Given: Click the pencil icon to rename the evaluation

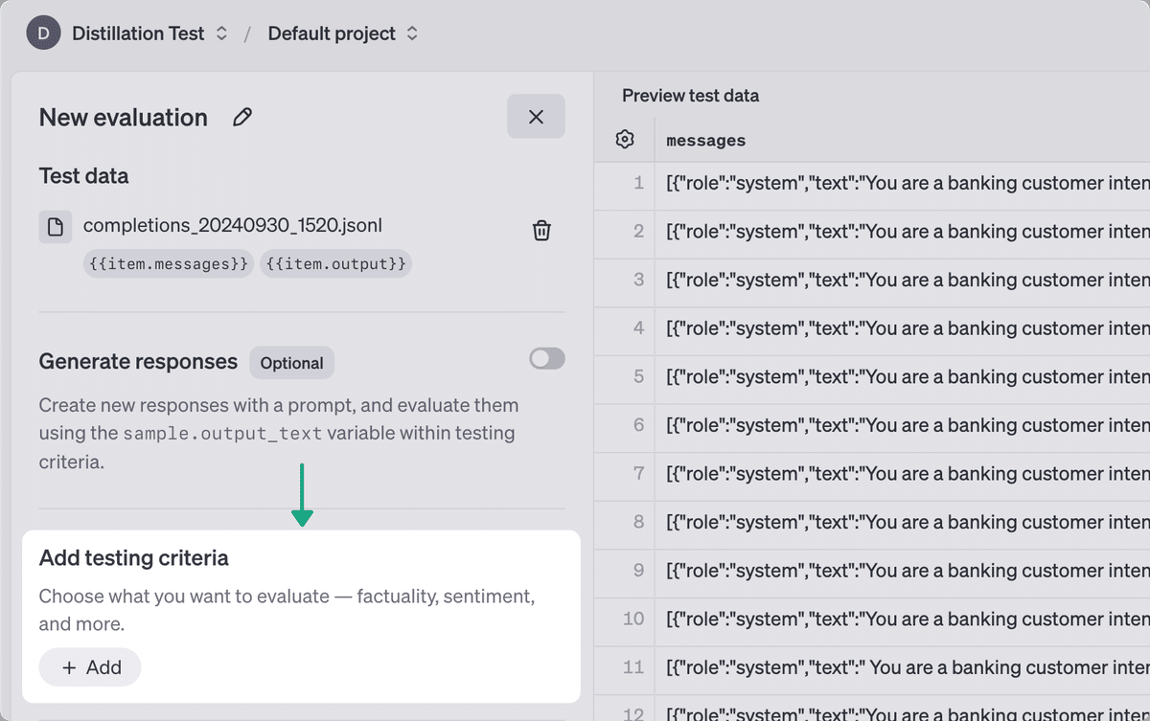Looking at the screenshot, I should (x=241, y=116).
